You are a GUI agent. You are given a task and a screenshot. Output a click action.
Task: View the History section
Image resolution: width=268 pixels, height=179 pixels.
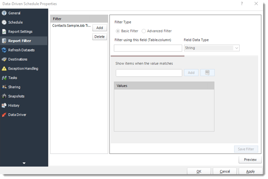coord(24,105)
